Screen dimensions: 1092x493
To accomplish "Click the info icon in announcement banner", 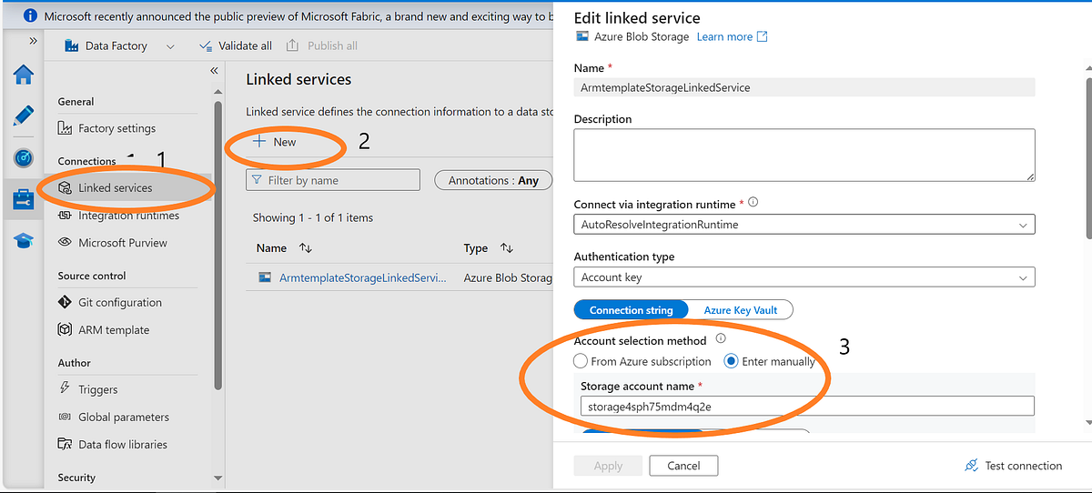I will pos(31,16).
